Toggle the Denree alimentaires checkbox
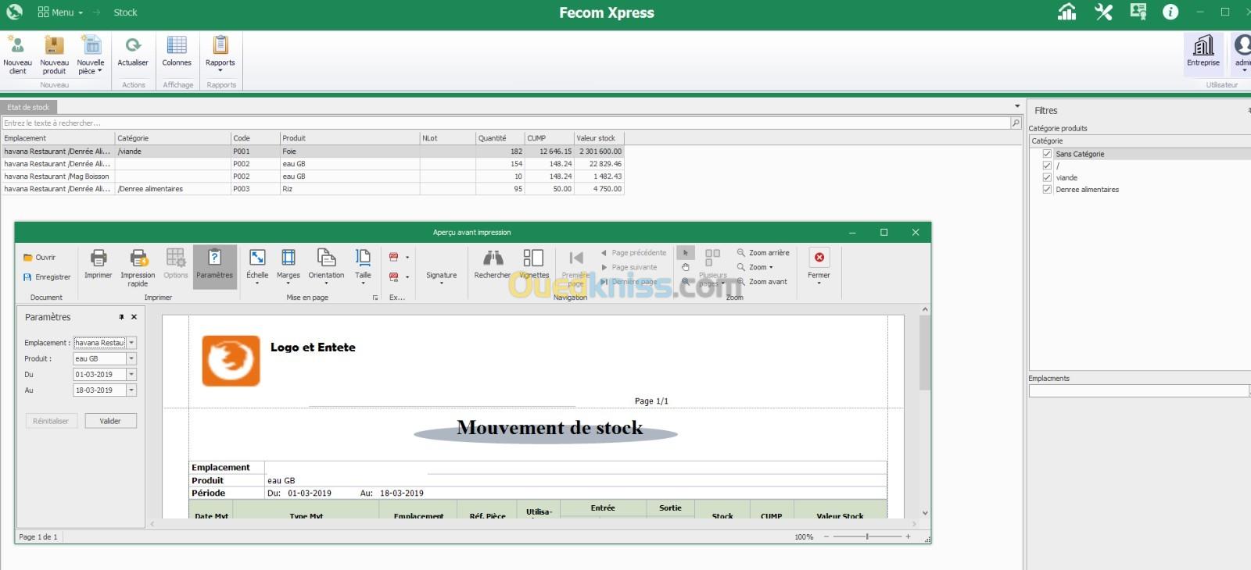Image resolution: width=1251 pixels, height=570 pixels. [1047, 189]
